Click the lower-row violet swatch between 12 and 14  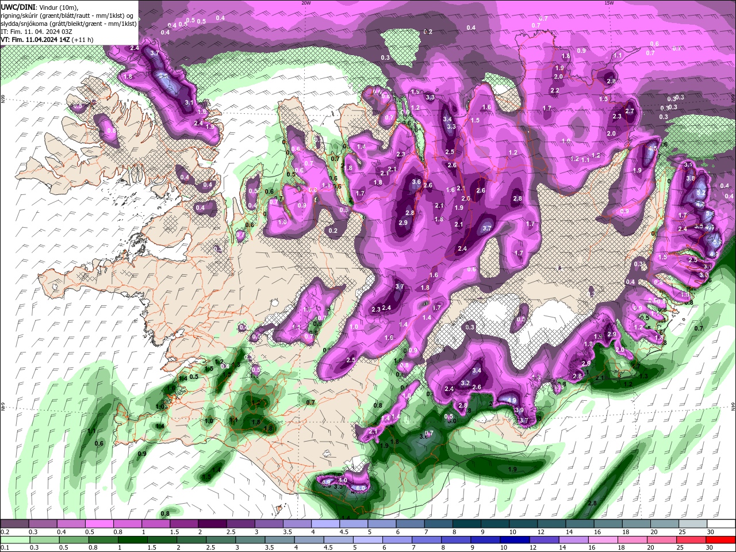545,540
